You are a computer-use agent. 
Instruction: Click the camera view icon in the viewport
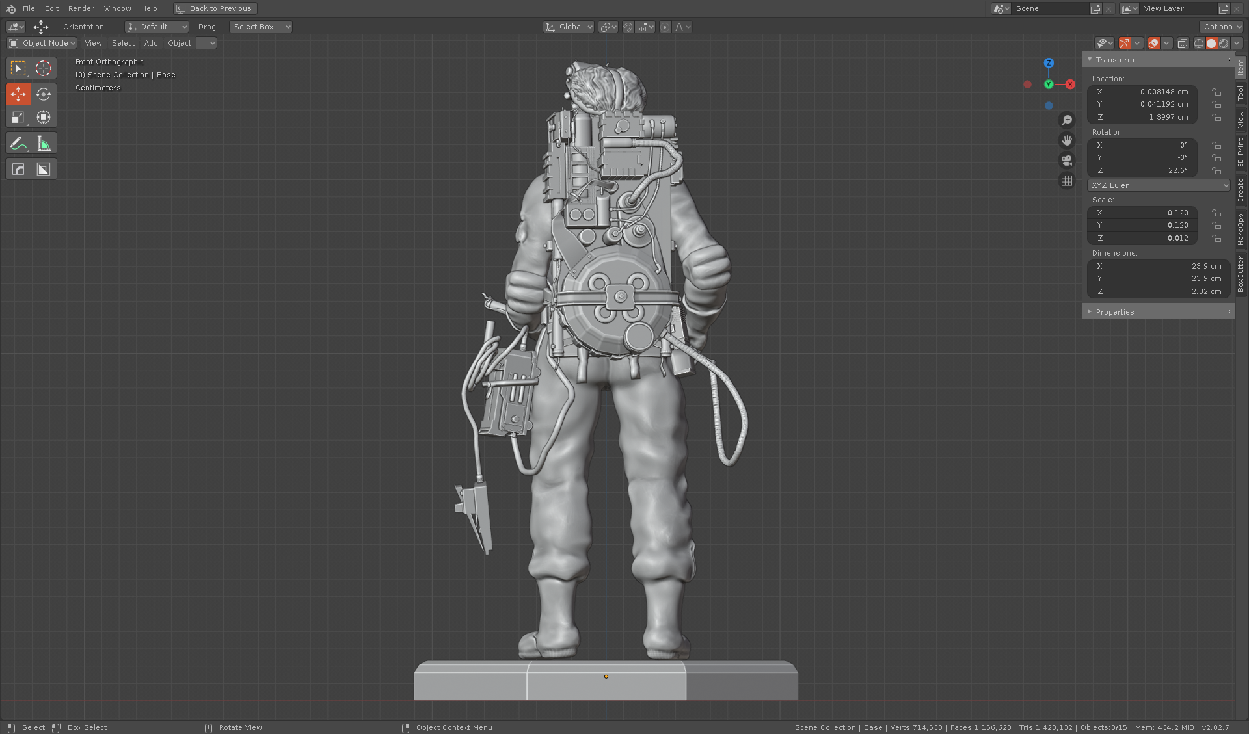tap(1067, 161)
